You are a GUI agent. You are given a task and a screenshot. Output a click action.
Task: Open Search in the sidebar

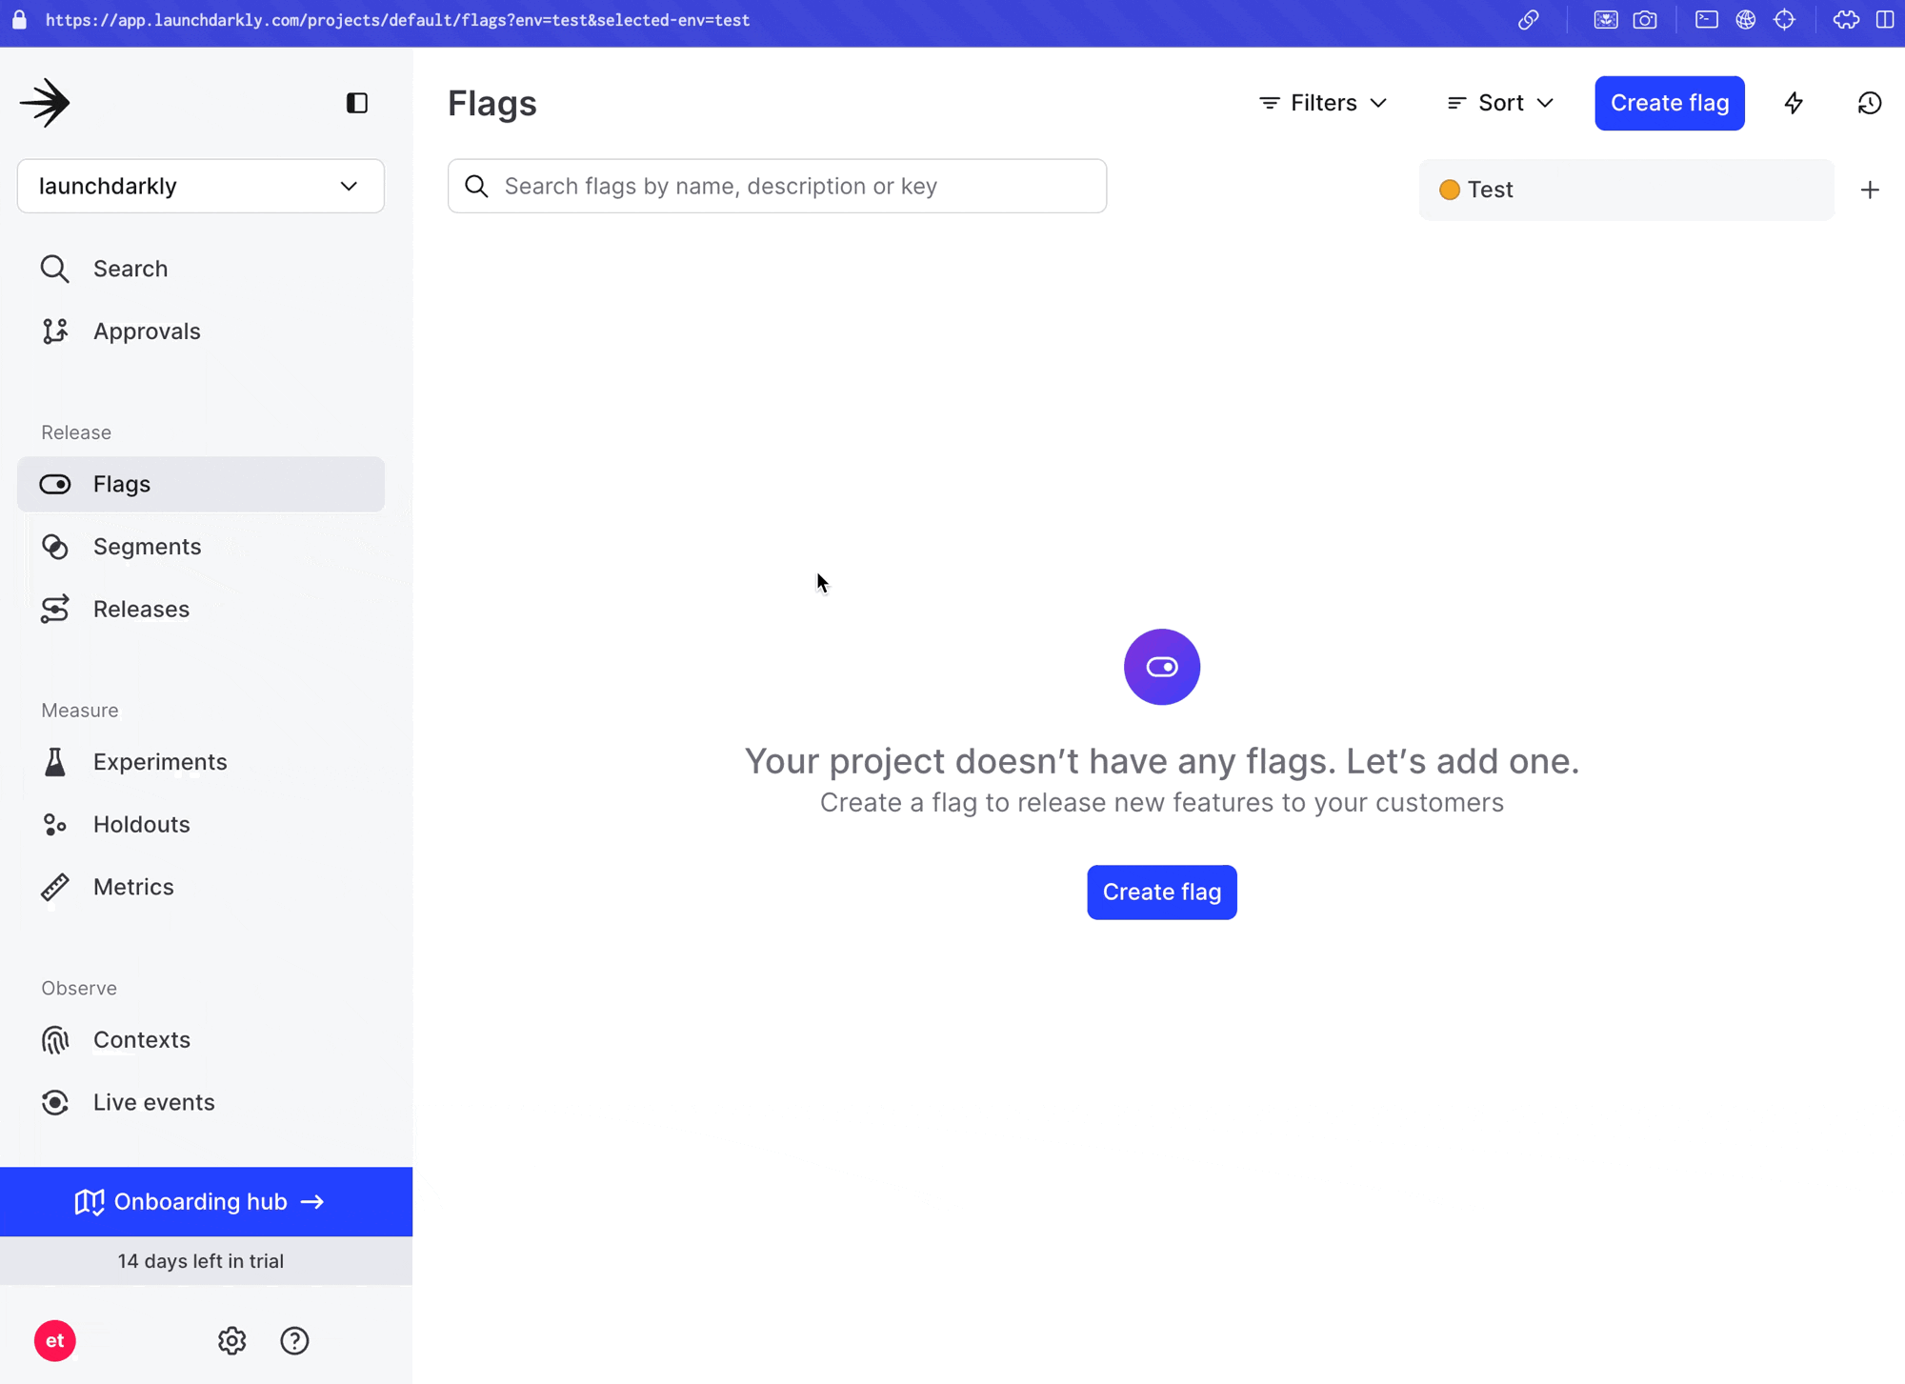(201, 269)
